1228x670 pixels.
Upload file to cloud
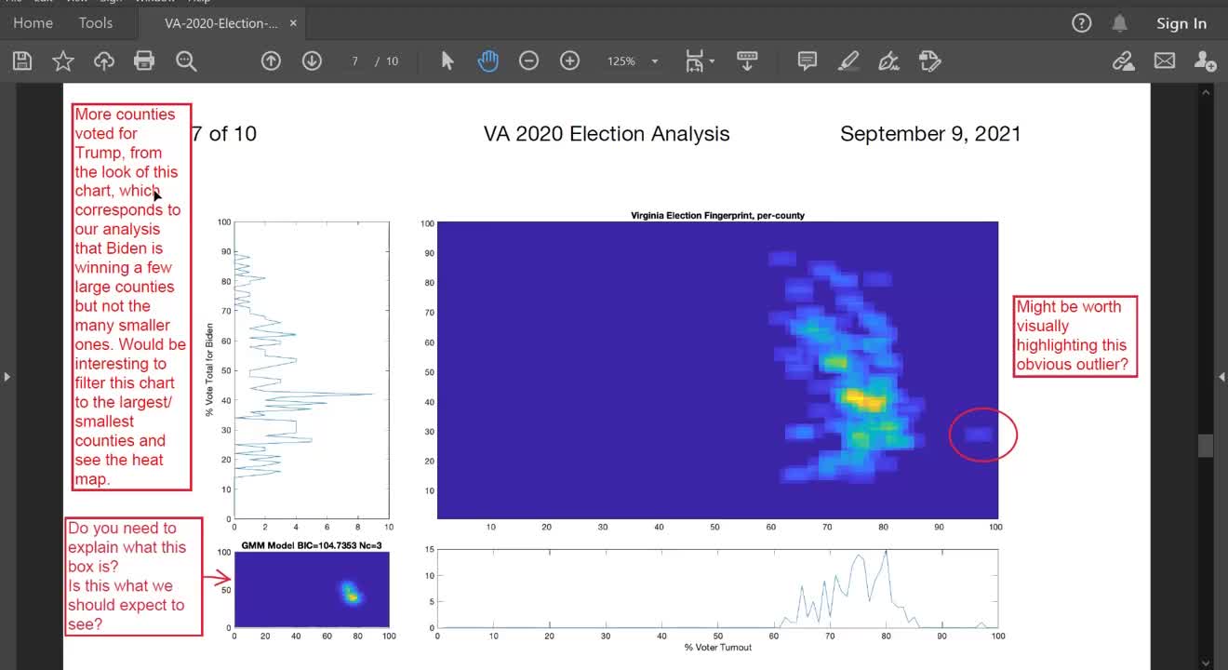tap(104, 61)
